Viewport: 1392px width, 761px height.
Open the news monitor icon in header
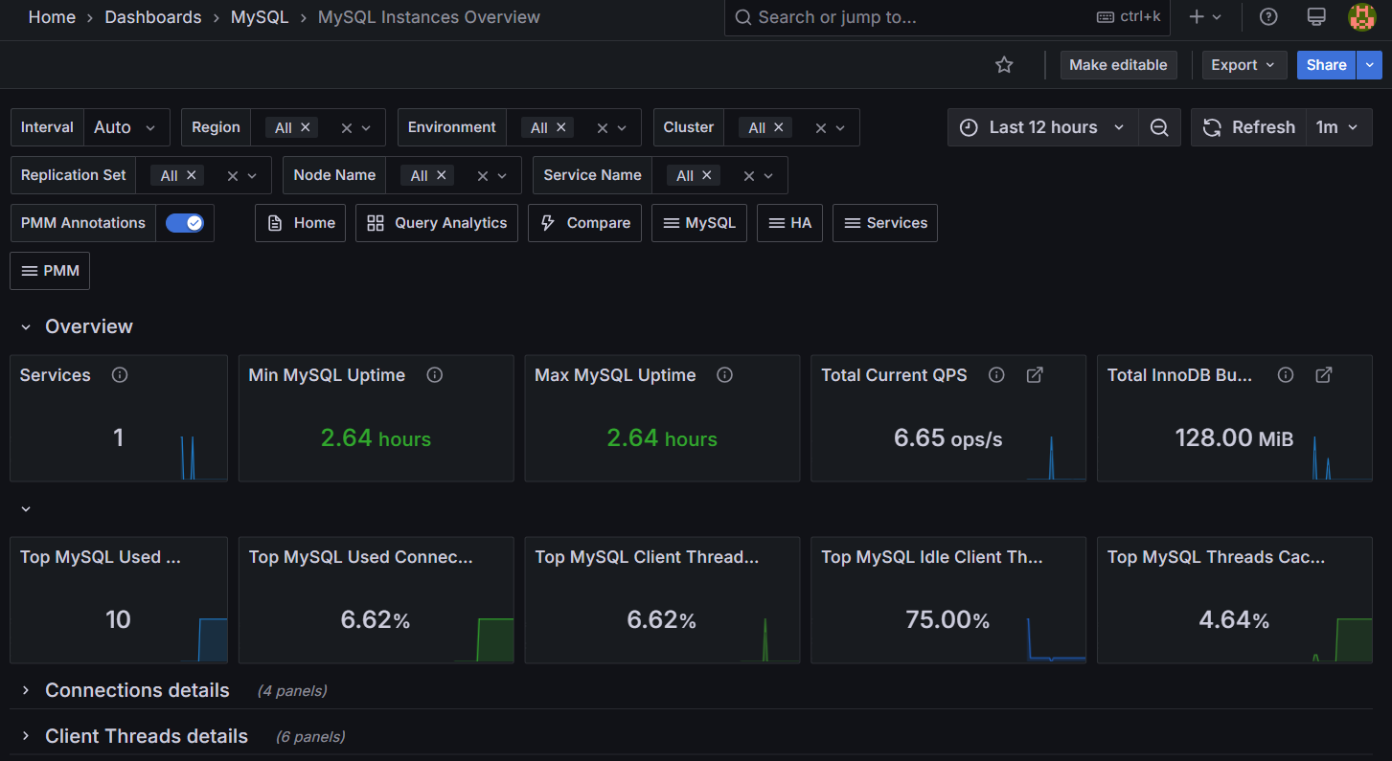(1316, 17)
